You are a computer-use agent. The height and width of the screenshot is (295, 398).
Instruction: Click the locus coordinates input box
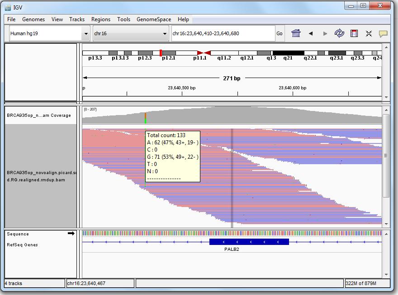click(223, 33)
